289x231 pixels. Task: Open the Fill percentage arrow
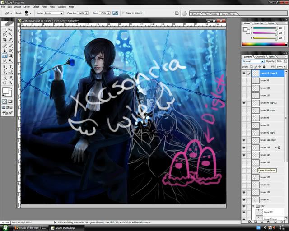tap(285, 66)
